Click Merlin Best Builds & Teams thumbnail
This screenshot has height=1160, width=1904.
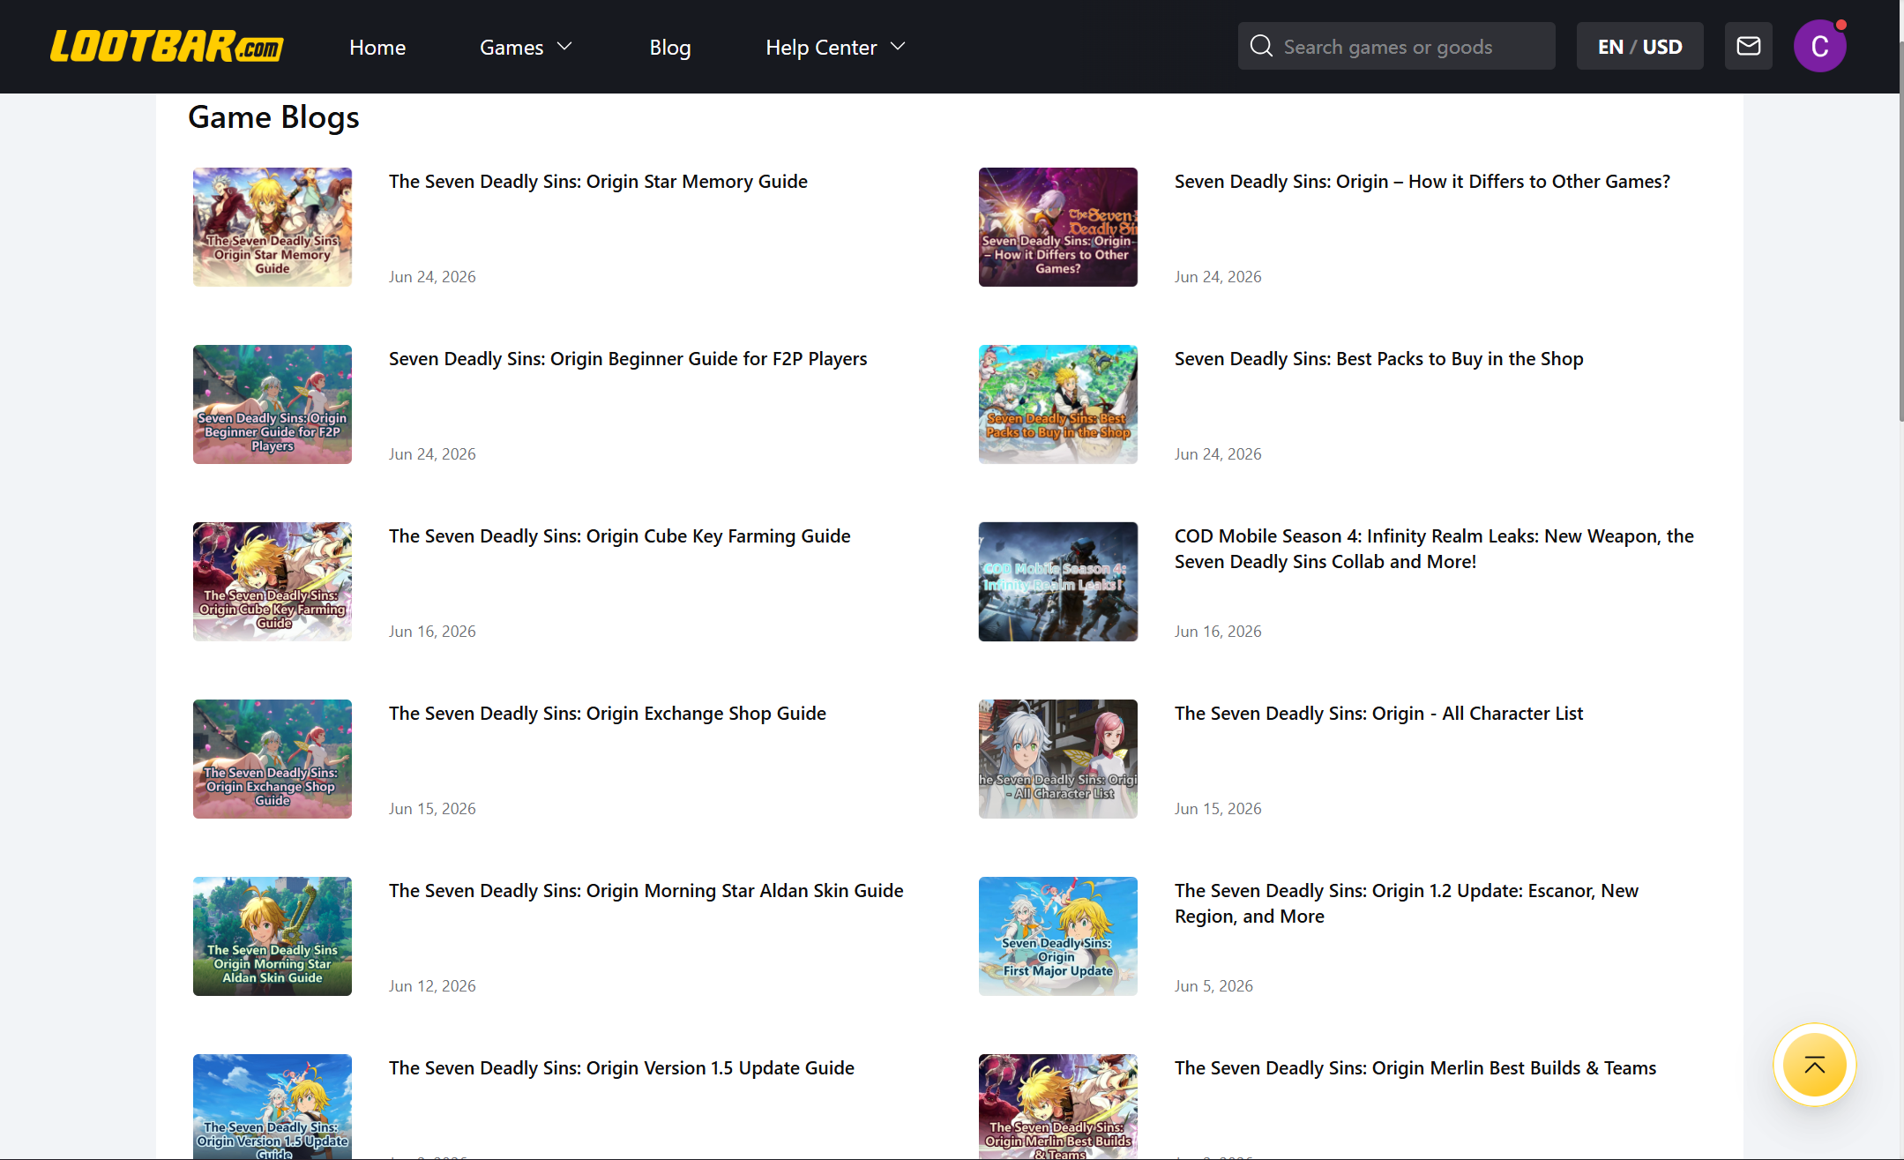click(1058, 1106)
